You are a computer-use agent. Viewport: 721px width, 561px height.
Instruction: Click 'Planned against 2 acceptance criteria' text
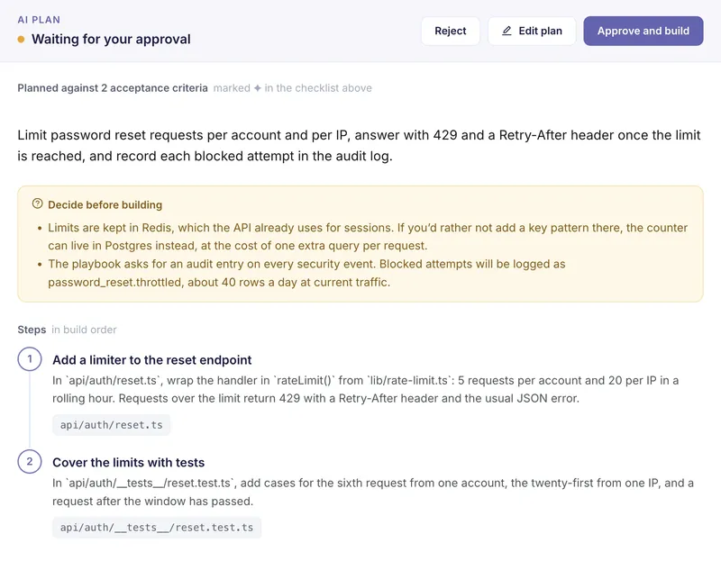(x=113, y=88)
